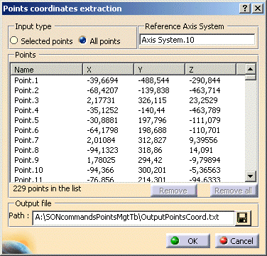Click the save/browse floppy disk icon
The height and width of the screenshot is (256, 267).
[x=242, y=218]
